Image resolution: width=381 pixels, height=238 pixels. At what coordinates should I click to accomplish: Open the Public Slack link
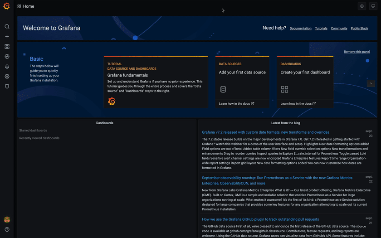tap(359, 29)
